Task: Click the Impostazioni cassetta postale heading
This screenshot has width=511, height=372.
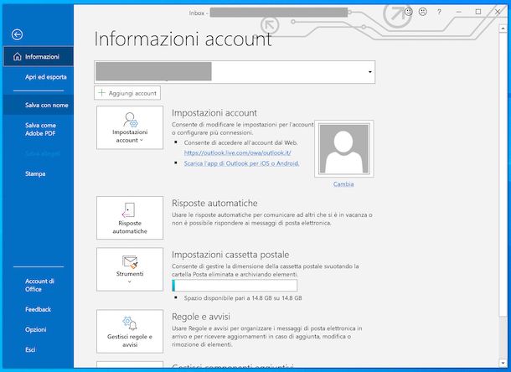Action: click(230, 255)
